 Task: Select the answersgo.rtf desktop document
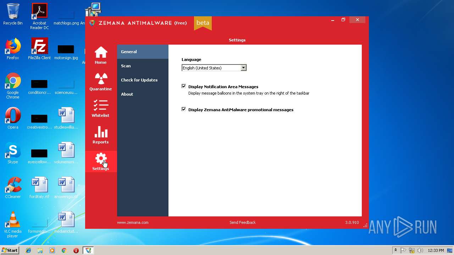66,188
